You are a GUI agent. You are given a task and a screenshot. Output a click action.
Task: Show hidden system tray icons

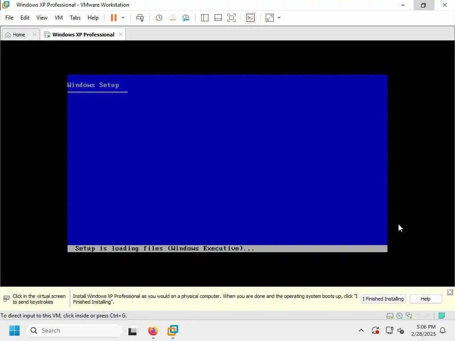point(361,330)
